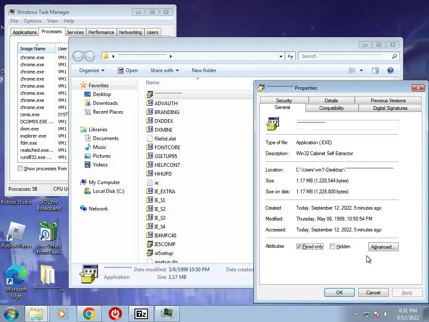Open Windows Explorer from taskbar
Viewport: 429px width, 322px height.
coord(36,314)
